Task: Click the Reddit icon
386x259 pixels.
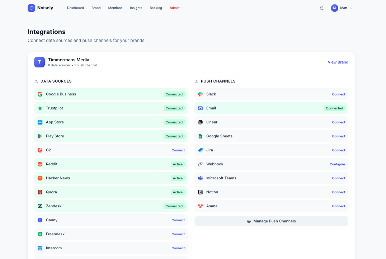Action: (40, 164)
